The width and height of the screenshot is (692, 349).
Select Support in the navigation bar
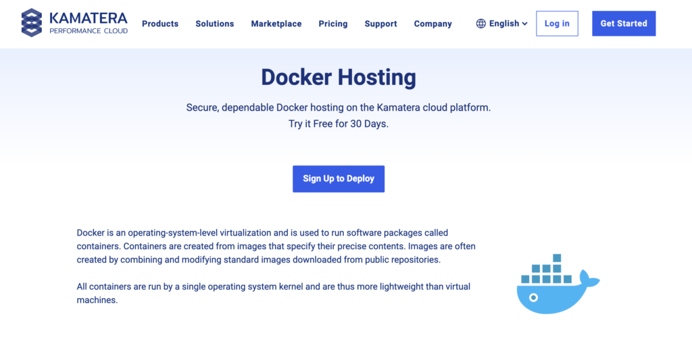tap(380, 24)
